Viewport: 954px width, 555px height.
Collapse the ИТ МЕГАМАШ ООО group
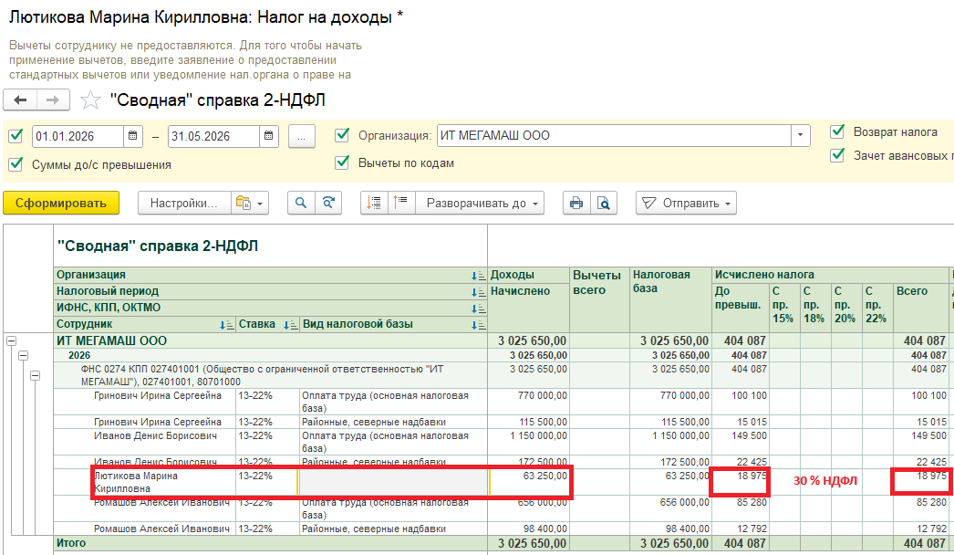point(11,340)
